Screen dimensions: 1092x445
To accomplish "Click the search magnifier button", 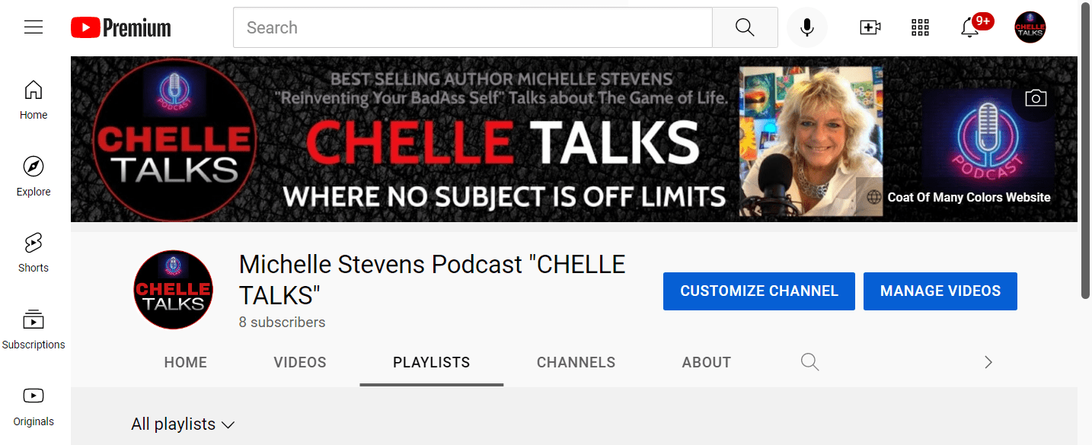I will (x=745, y=28).
